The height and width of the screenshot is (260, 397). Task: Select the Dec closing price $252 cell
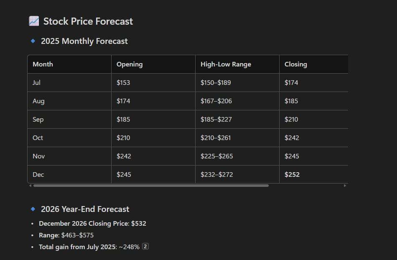coord(314,174)
